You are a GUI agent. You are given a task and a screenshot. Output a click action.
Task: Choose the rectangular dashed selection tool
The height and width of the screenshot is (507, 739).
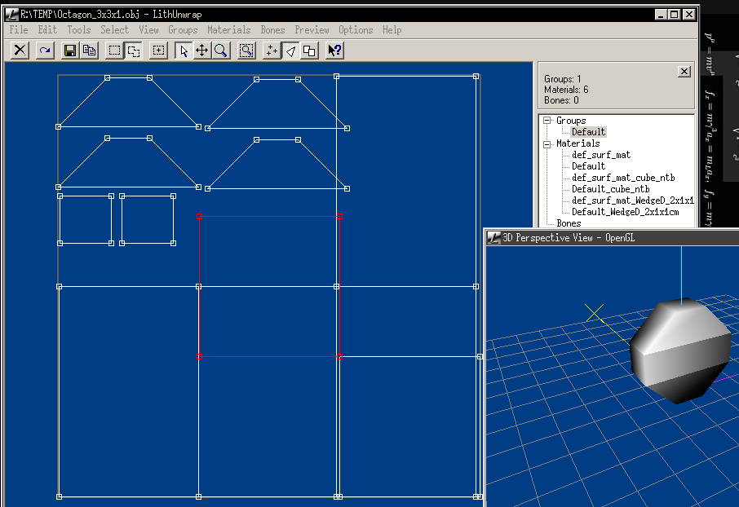coord(114,51)
